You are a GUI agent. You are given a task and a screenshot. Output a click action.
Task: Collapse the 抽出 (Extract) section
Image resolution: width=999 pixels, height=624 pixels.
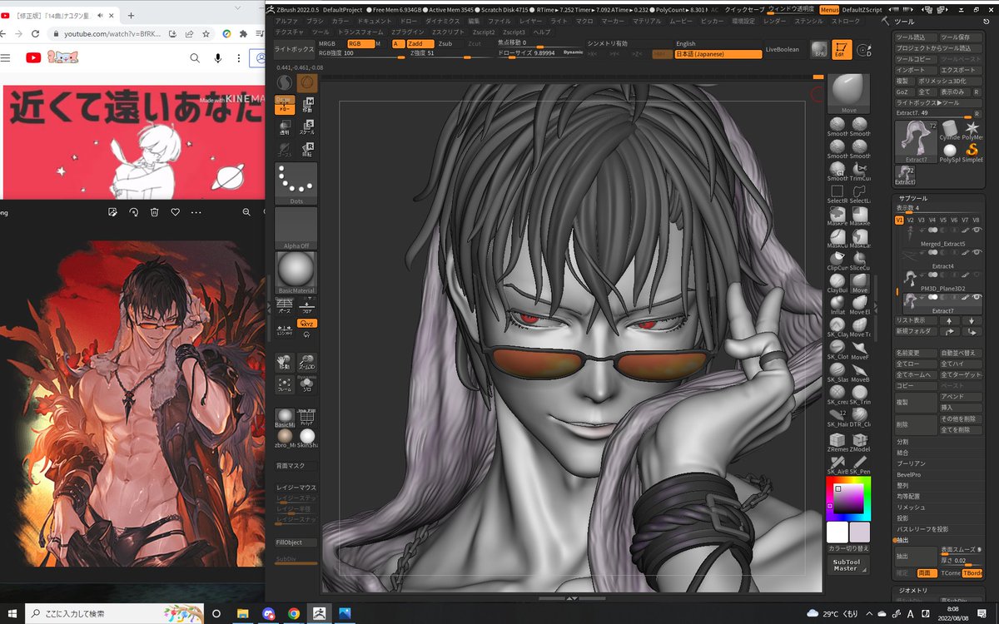pos(902,540)
